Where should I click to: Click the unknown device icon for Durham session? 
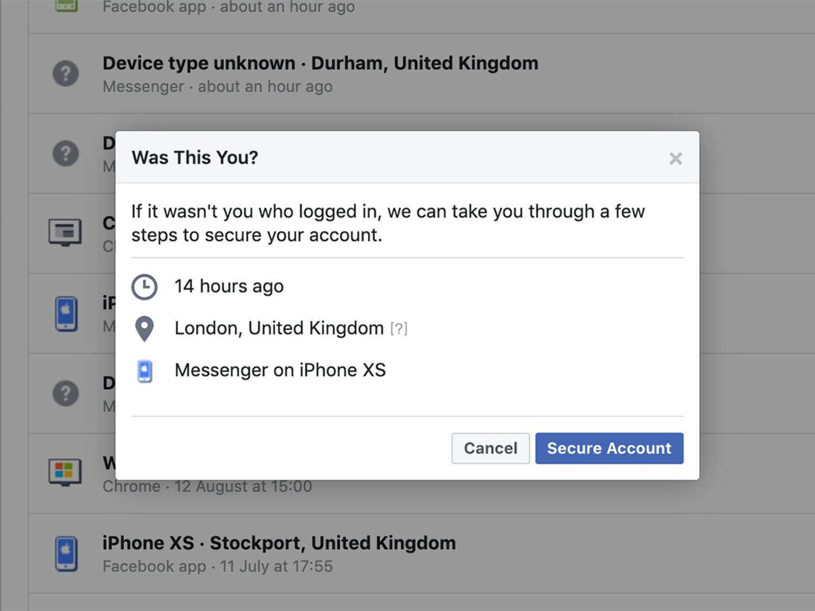click(66, 73)
